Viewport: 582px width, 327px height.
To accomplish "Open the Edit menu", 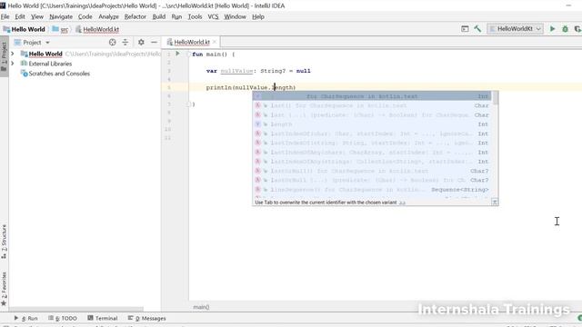I will (x=20, y=16).
